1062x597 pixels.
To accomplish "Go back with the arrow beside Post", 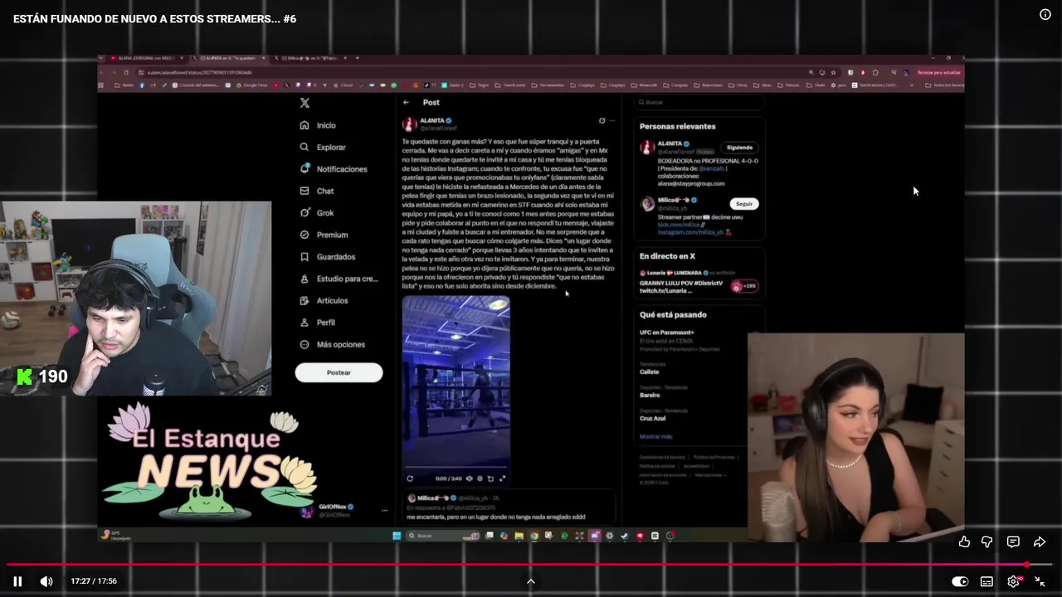I will tap(406, 102).
